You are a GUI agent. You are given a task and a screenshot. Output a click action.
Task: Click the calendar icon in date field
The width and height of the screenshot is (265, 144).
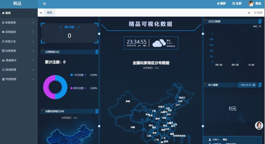(x=254, y=85)
